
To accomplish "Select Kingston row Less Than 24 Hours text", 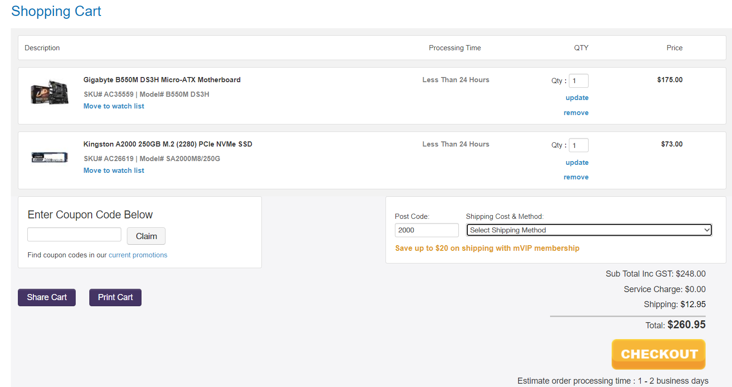I will point(456,144).
